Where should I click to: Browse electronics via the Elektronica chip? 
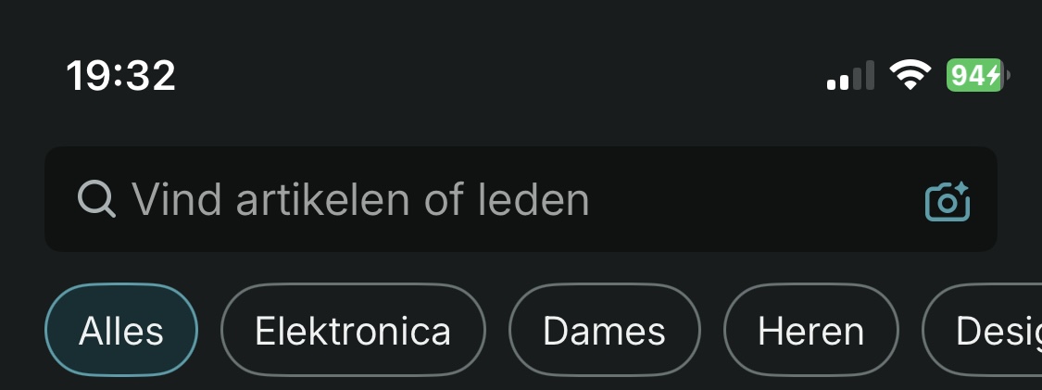coord(353,331)
